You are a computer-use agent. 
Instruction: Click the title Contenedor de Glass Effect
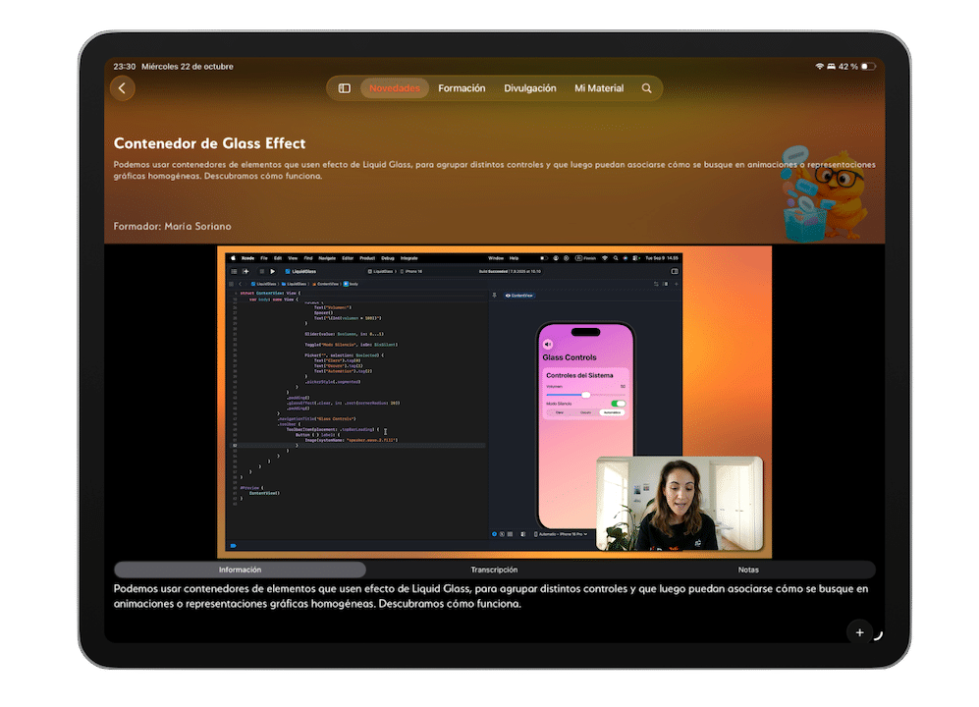210,143
